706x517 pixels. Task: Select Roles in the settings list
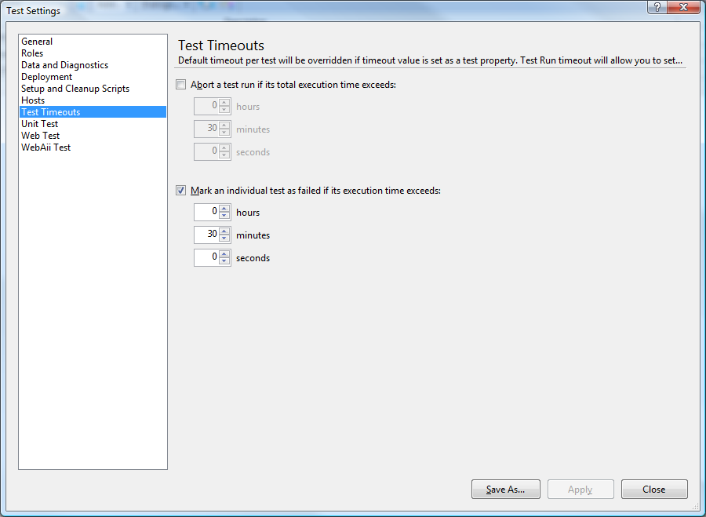(32, 53)
